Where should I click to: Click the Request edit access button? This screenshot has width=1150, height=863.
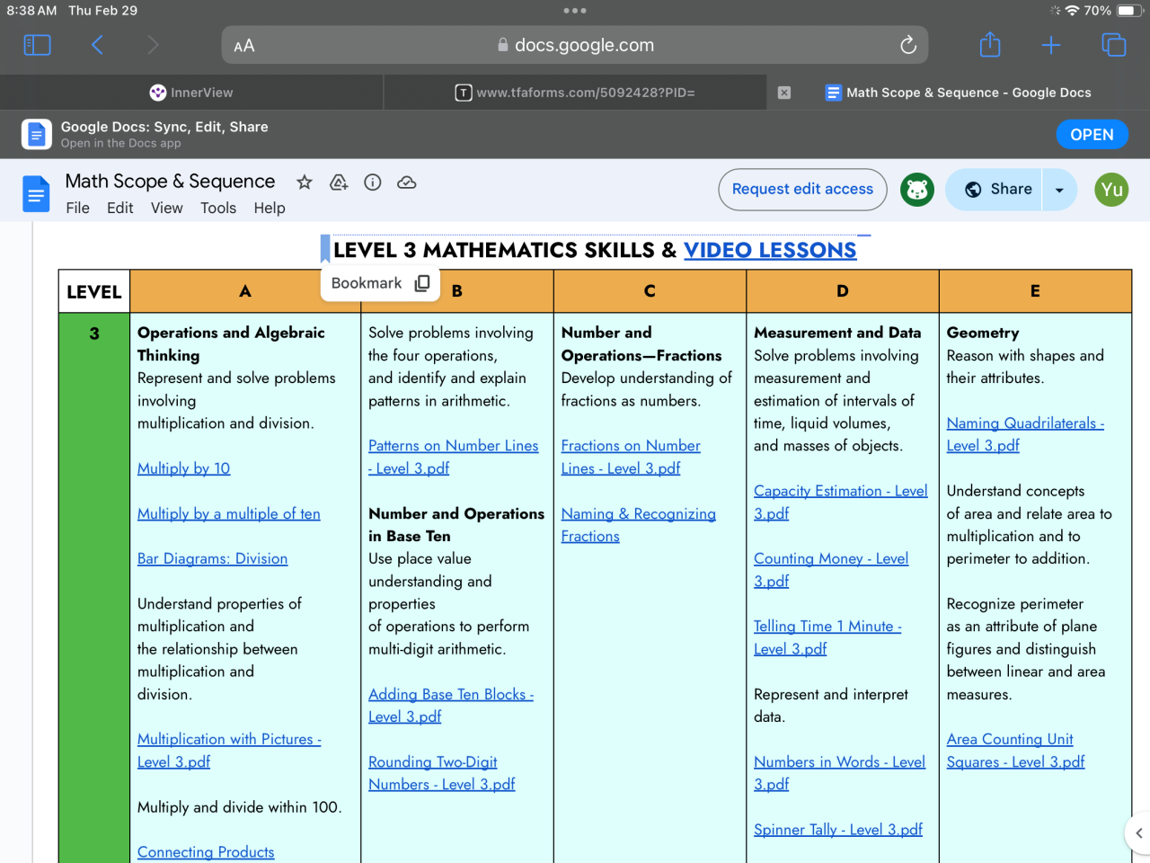pyautogui.click(x=802, y=189)
